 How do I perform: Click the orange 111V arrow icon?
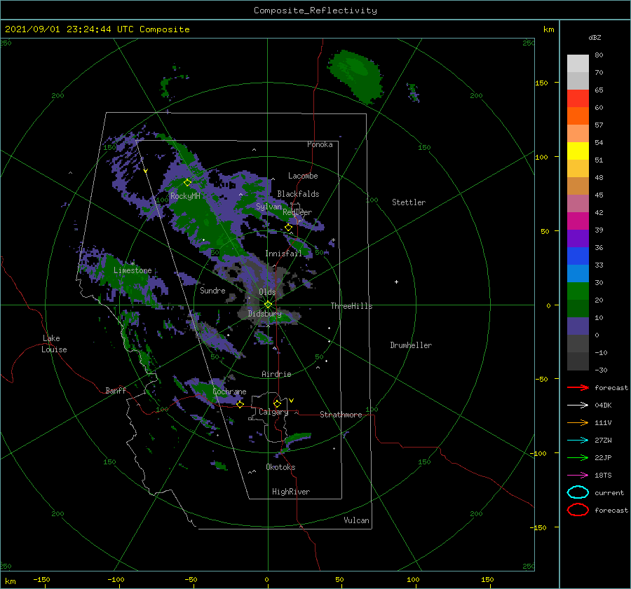point(578,422)
